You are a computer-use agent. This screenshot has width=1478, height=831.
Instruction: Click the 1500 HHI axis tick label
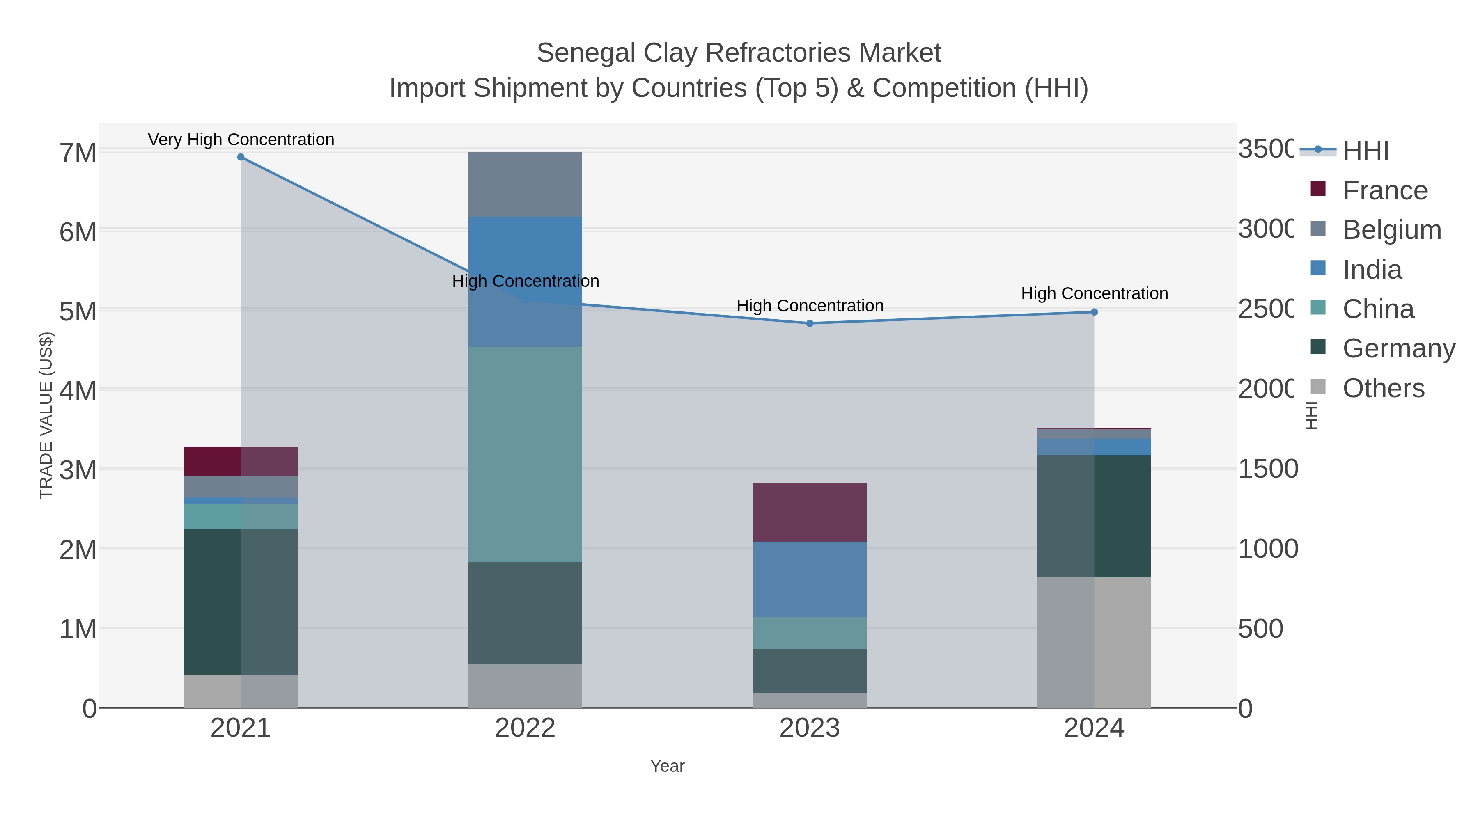click(x=1268, y=469)
